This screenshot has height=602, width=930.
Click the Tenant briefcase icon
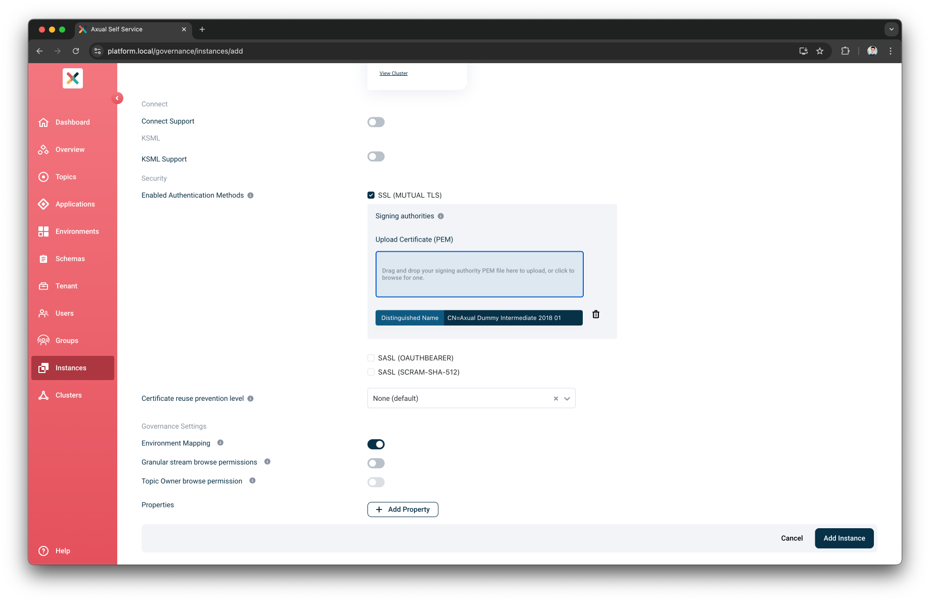pos(43,286)
